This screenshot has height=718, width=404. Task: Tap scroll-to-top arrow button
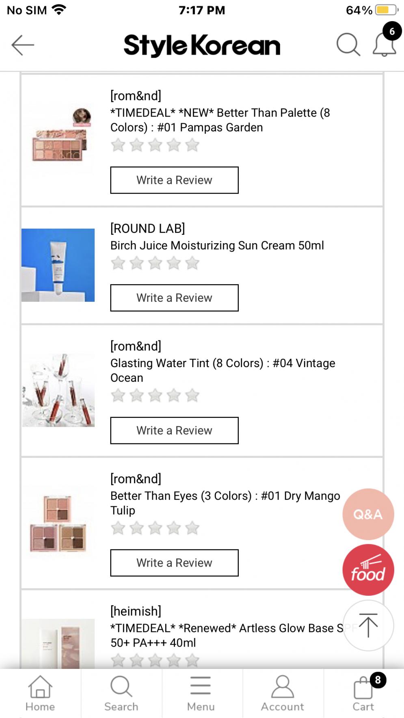click(368, 625)
